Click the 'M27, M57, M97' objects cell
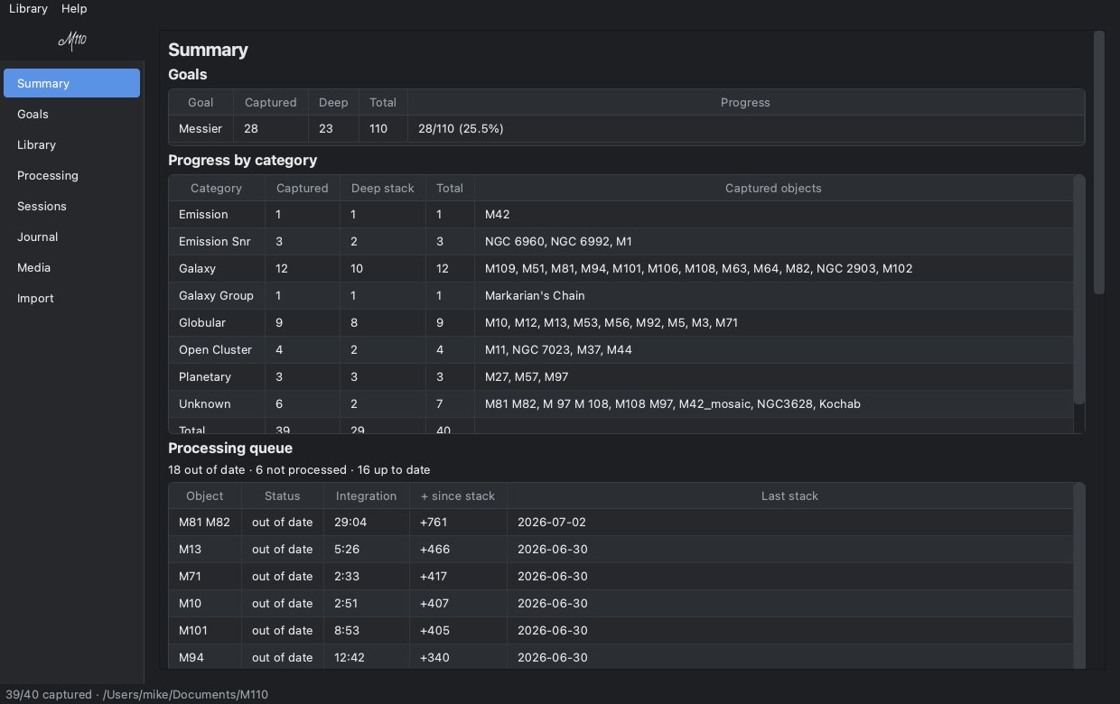1120x704 pixels. 773,376
